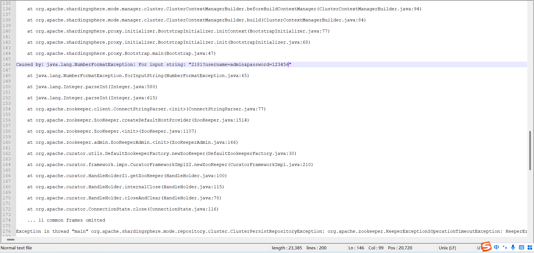Click the 'Normal text file' status entry
Screen dimensions: 534x253
click(x=16, y=248)
